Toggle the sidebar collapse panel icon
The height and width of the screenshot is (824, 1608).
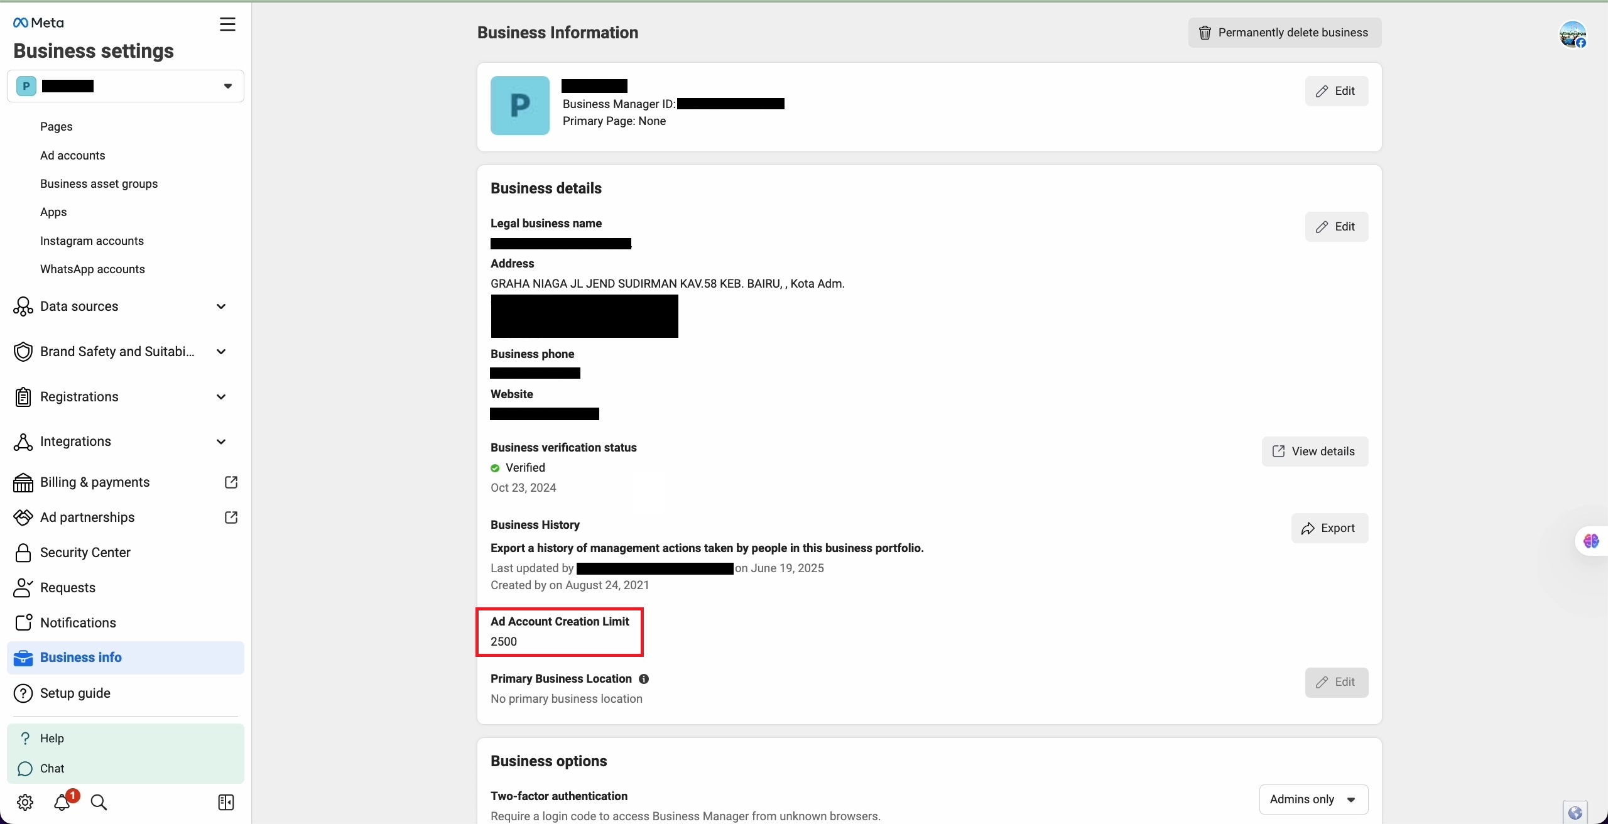(x=226, y=803)
